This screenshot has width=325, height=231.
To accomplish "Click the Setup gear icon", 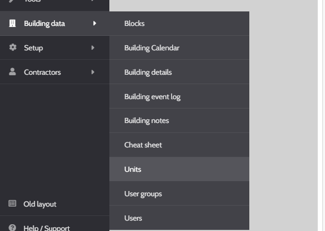I will [x=12, y=48].
